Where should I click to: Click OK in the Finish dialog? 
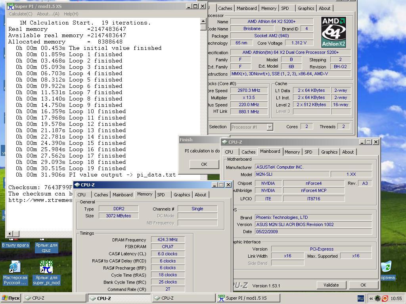pyautogui.click(x=204, y=164)
